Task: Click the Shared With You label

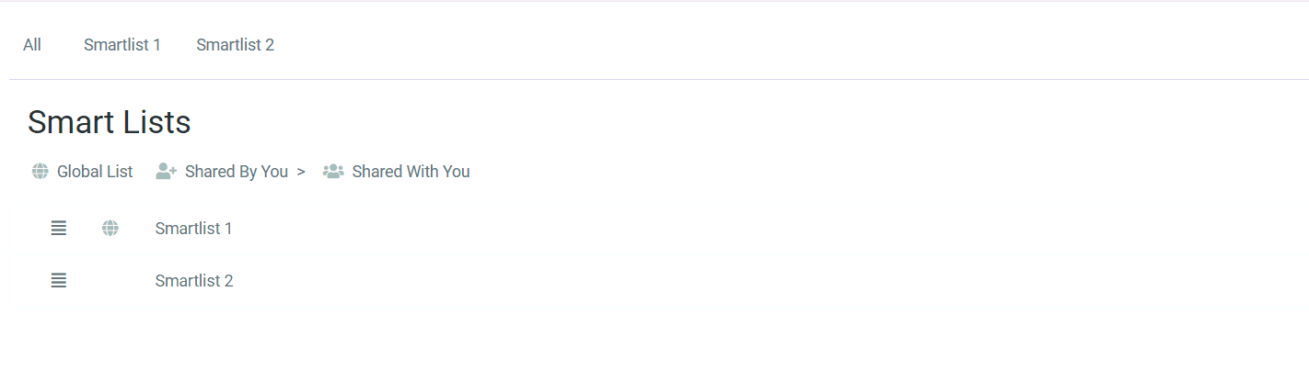Action: (x=411, y=172)
